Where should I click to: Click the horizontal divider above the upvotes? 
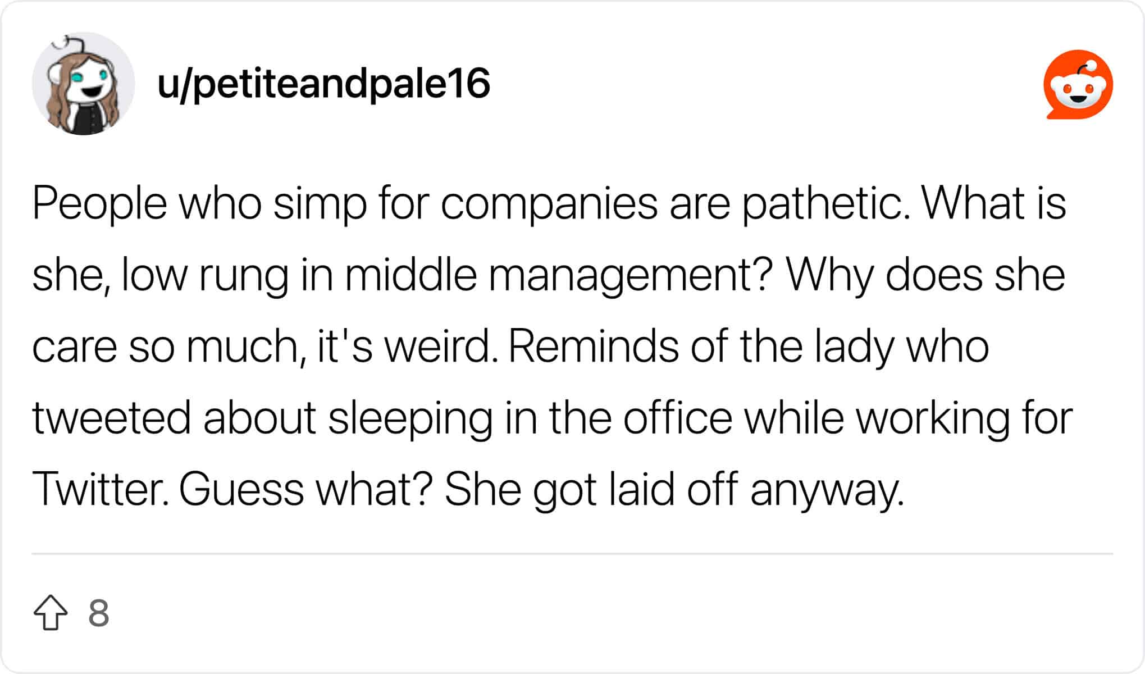point(572,554)
